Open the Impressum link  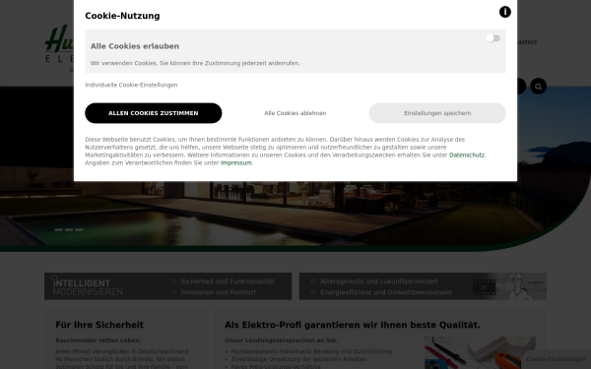click(236, 163)
